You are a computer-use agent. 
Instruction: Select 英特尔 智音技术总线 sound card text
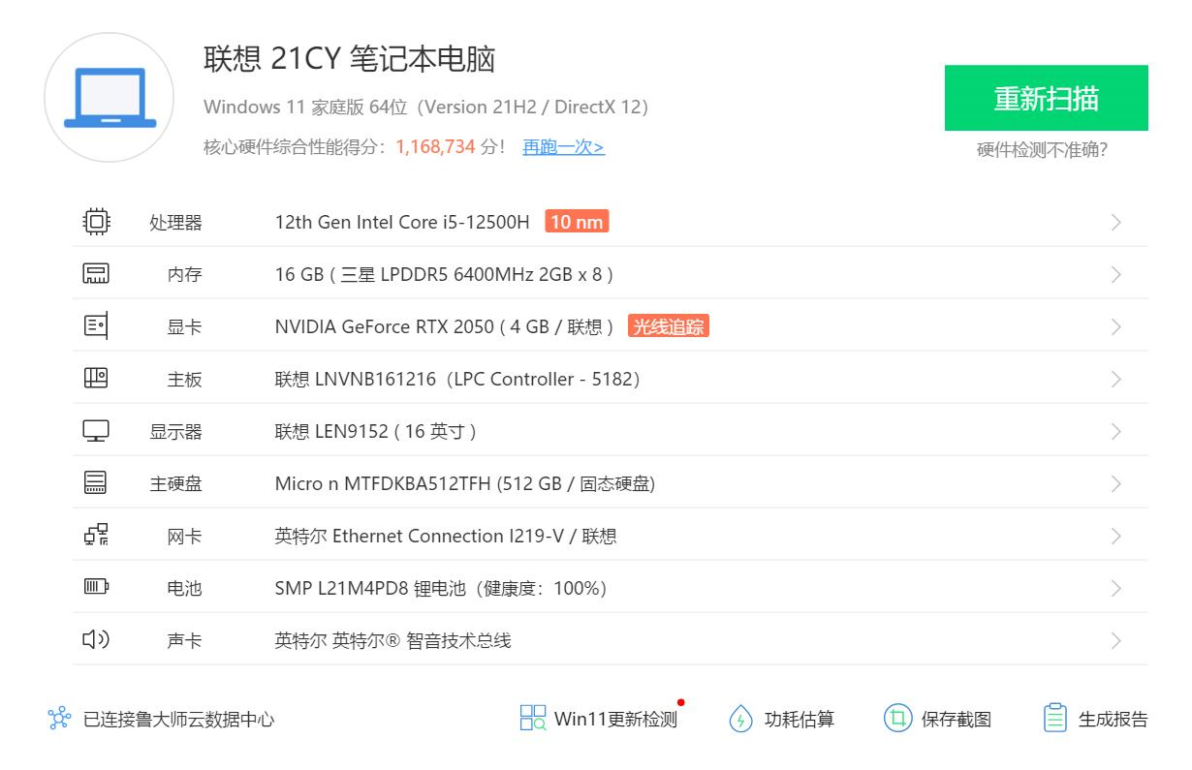[x=392, y=640]
